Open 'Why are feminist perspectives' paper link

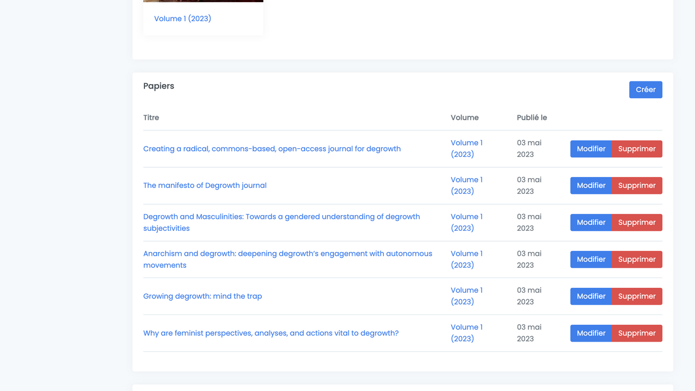click(270, 333)
